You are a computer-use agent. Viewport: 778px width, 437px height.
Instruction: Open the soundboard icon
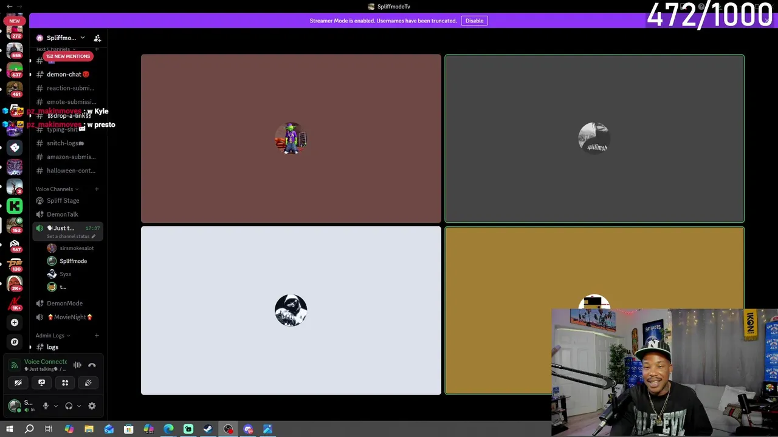[x=88, y=382]
